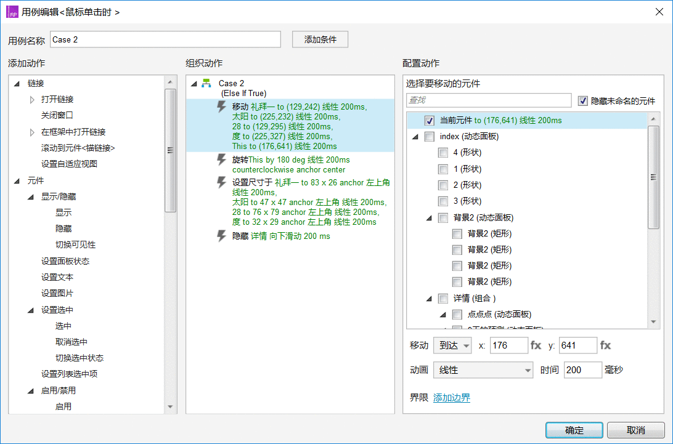Screen dimensions: 673x444
Task: Select the 旋转This by 180 deg action
Action: pyautogui.click(x=290, y=165)
